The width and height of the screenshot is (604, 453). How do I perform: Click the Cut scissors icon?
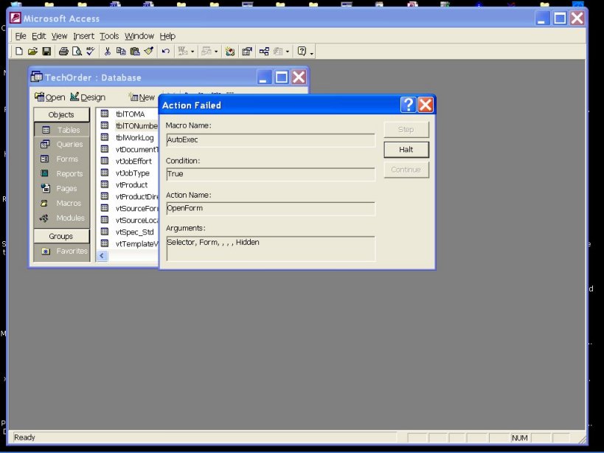pyautogui.click(x=108, y=51)
